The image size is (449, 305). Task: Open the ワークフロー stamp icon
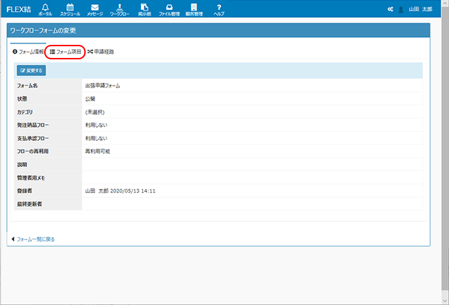(x=120, y=10)
